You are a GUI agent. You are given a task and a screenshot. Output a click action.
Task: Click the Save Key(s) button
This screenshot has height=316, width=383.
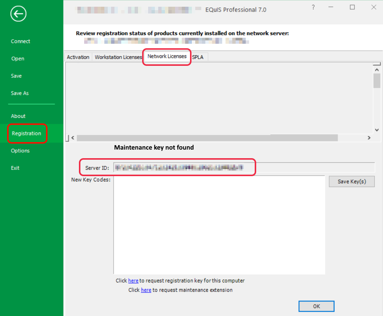pyautogui.click(x=352, y=181)
